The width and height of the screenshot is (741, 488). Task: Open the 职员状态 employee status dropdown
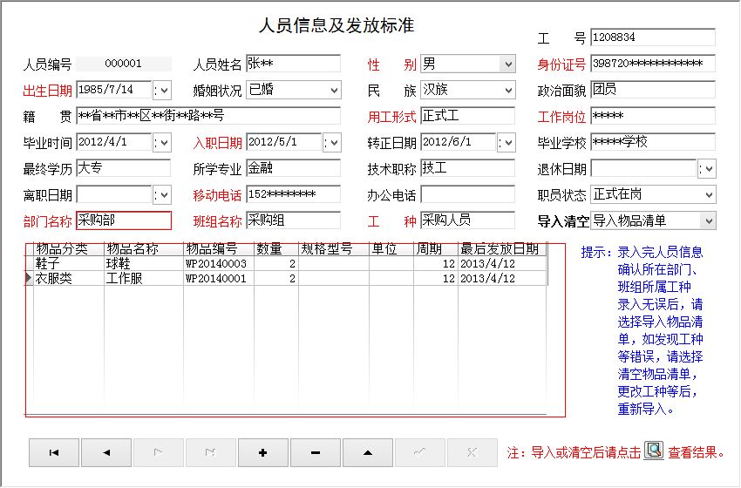(x=707, y=194)
